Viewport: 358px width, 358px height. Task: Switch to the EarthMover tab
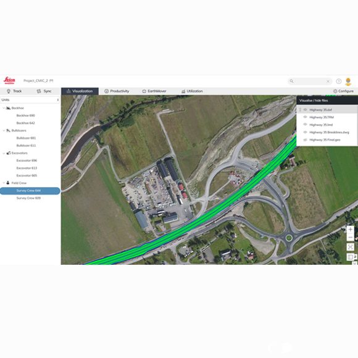(x=154, y=91)
